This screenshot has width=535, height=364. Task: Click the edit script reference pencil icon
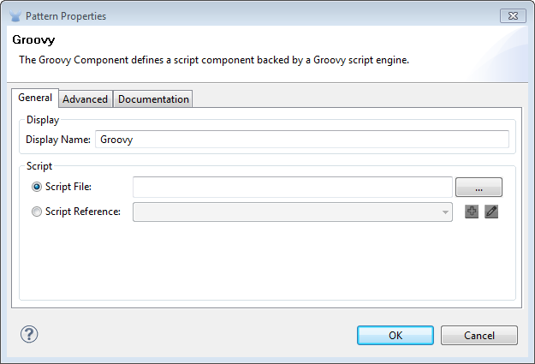coord(491,212)
